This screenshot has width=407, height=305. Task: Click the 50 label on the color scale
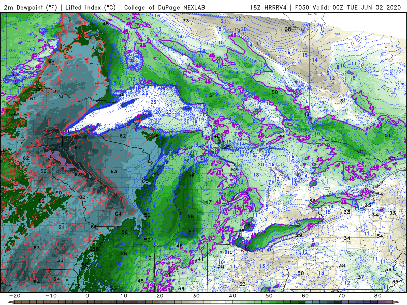(269, 296)
